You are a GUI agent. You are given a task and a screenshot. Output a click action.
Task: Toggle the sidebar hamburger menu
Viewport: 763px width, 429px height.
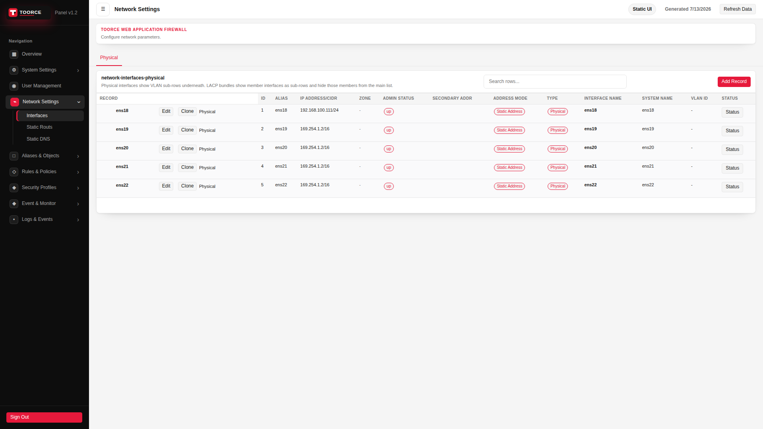click(103, 9)
